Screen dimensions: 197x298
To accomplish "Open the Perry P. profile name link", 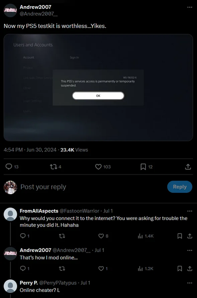I will tap(29, 283).
